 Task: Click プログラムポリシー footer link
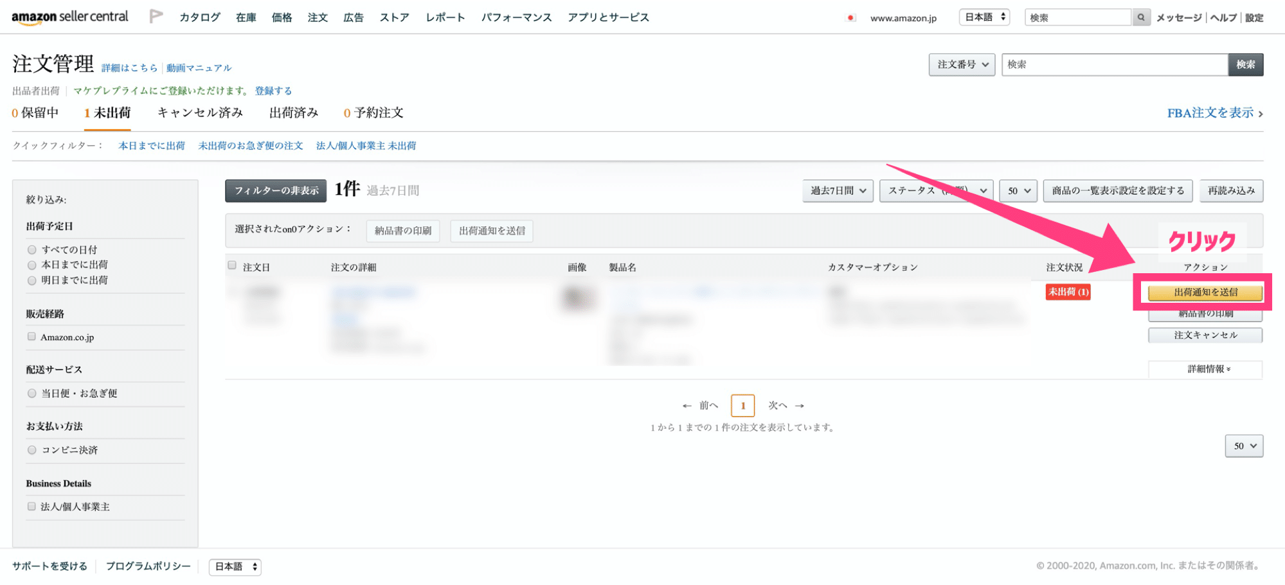[148, 566]
